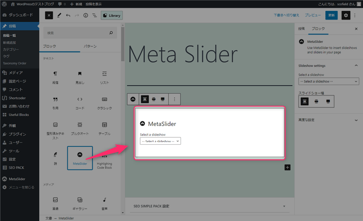363x221 pixels.
Task: Insert a Verse (詩) block
Action: click(x=55, y=158)
